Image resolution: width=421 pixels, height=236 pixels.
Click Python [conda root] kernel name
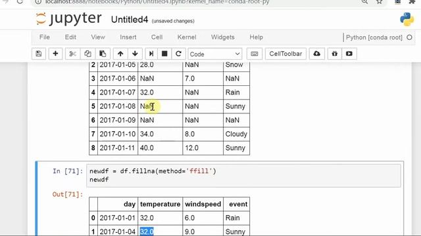(x=374, y=37)
